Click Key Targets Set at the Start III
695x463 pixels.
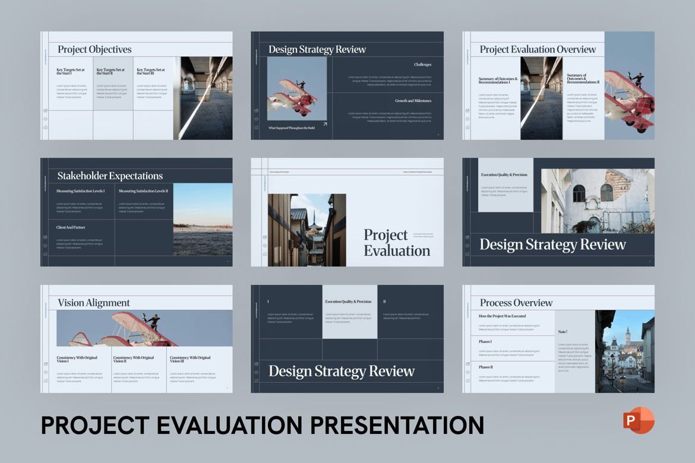(x=151, y=71)
